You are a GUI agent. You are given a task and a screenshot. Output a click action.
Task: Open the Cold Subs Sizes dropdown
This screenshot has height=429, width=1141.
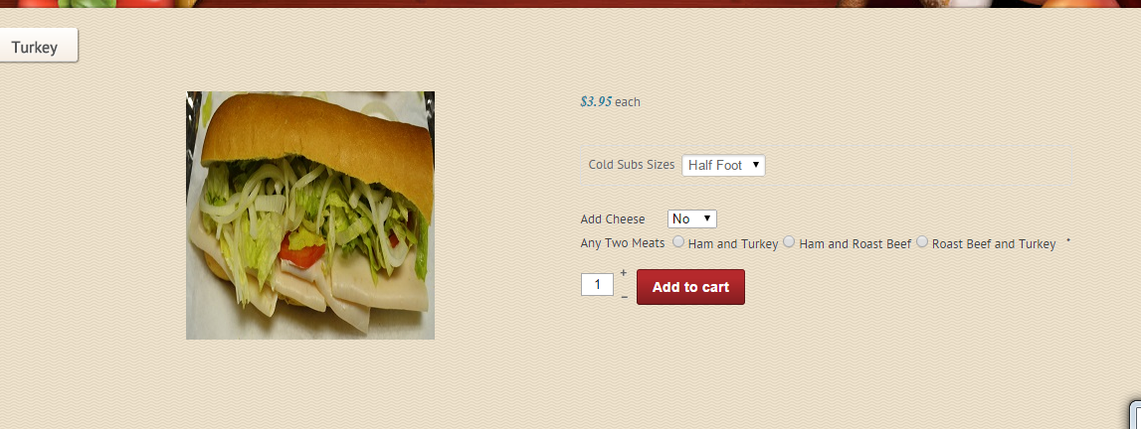click(723, 165)
